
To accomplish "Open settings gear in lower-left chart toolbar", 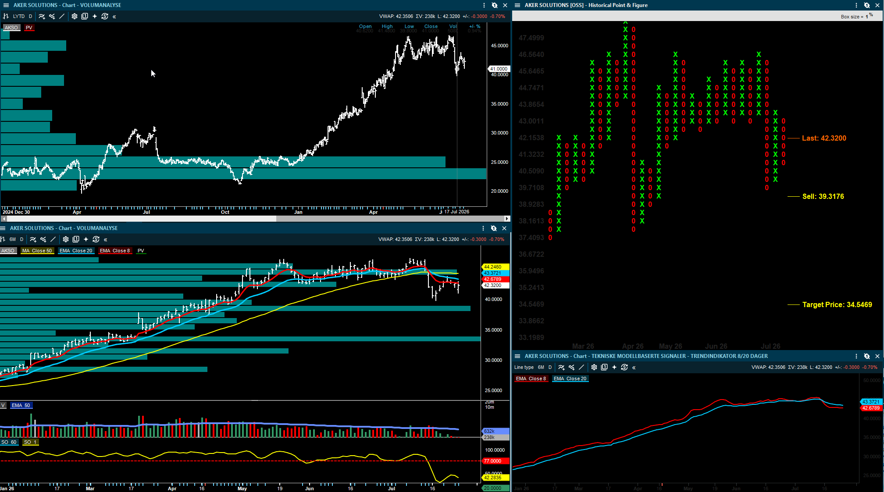I will [x=66, y=239].
